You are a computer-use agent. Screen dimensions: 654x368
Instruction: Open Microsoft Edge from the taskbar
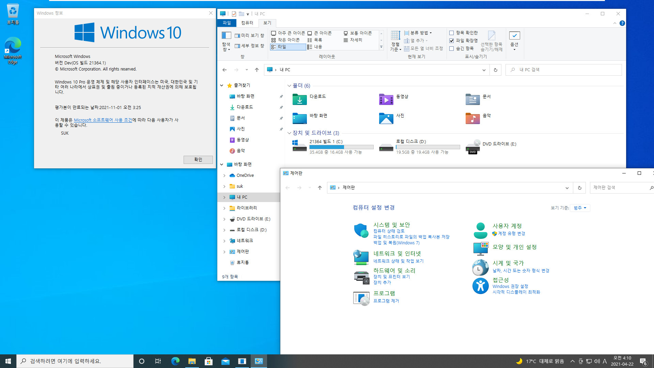pyautogui.click(x=175, y=361)
